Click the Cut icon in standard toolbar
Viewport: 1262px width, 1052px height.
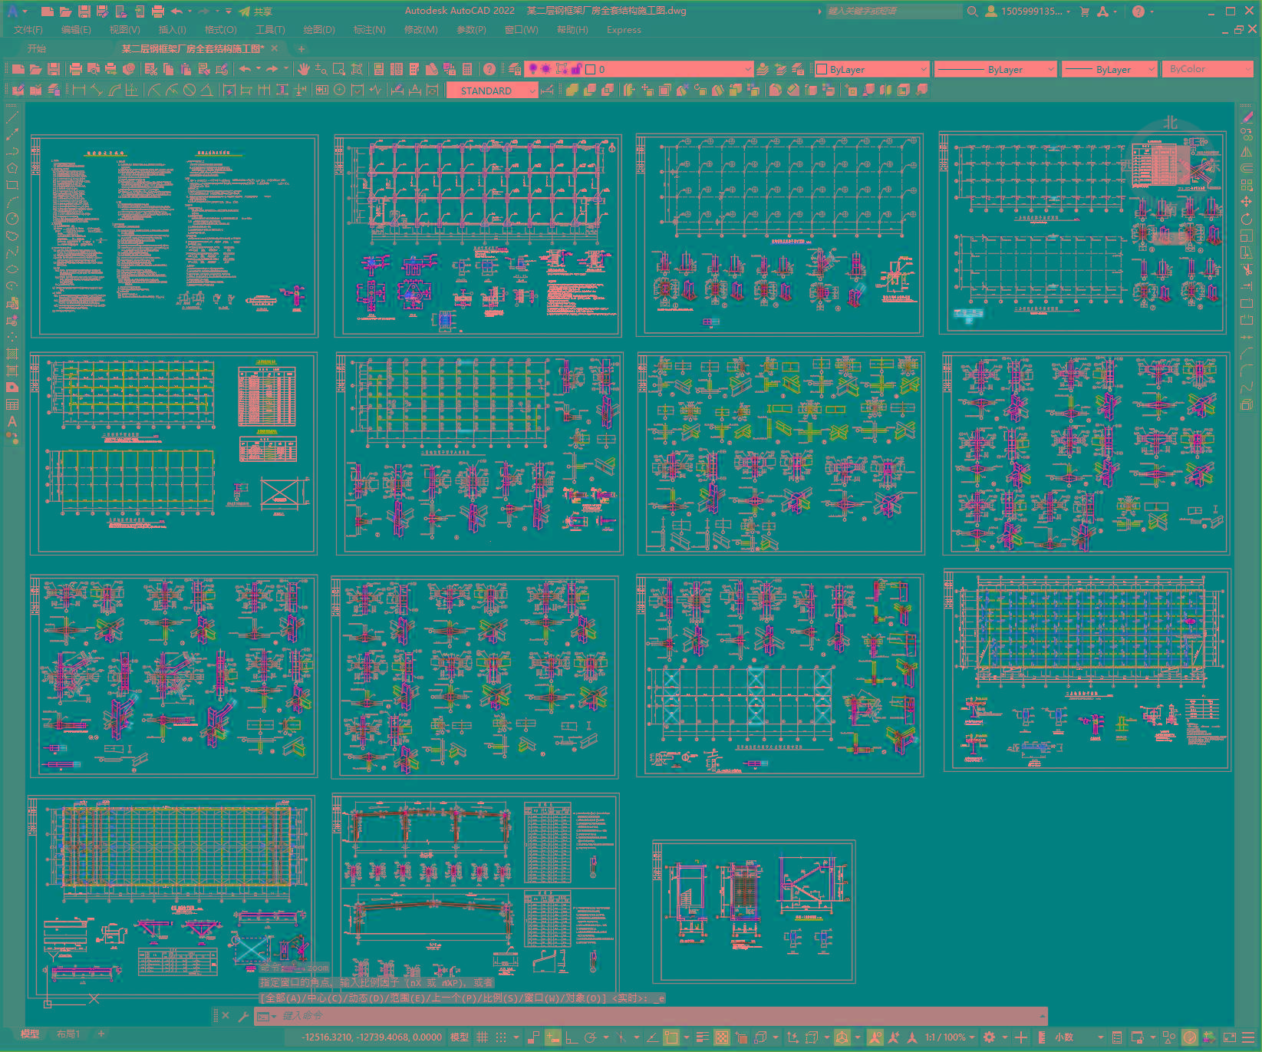tap(151, 69)
